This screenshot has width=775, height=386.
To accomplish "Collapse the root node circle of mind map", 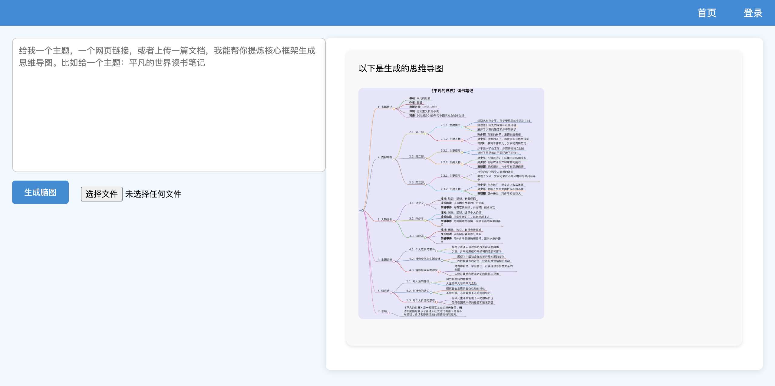I will [362, 211].
